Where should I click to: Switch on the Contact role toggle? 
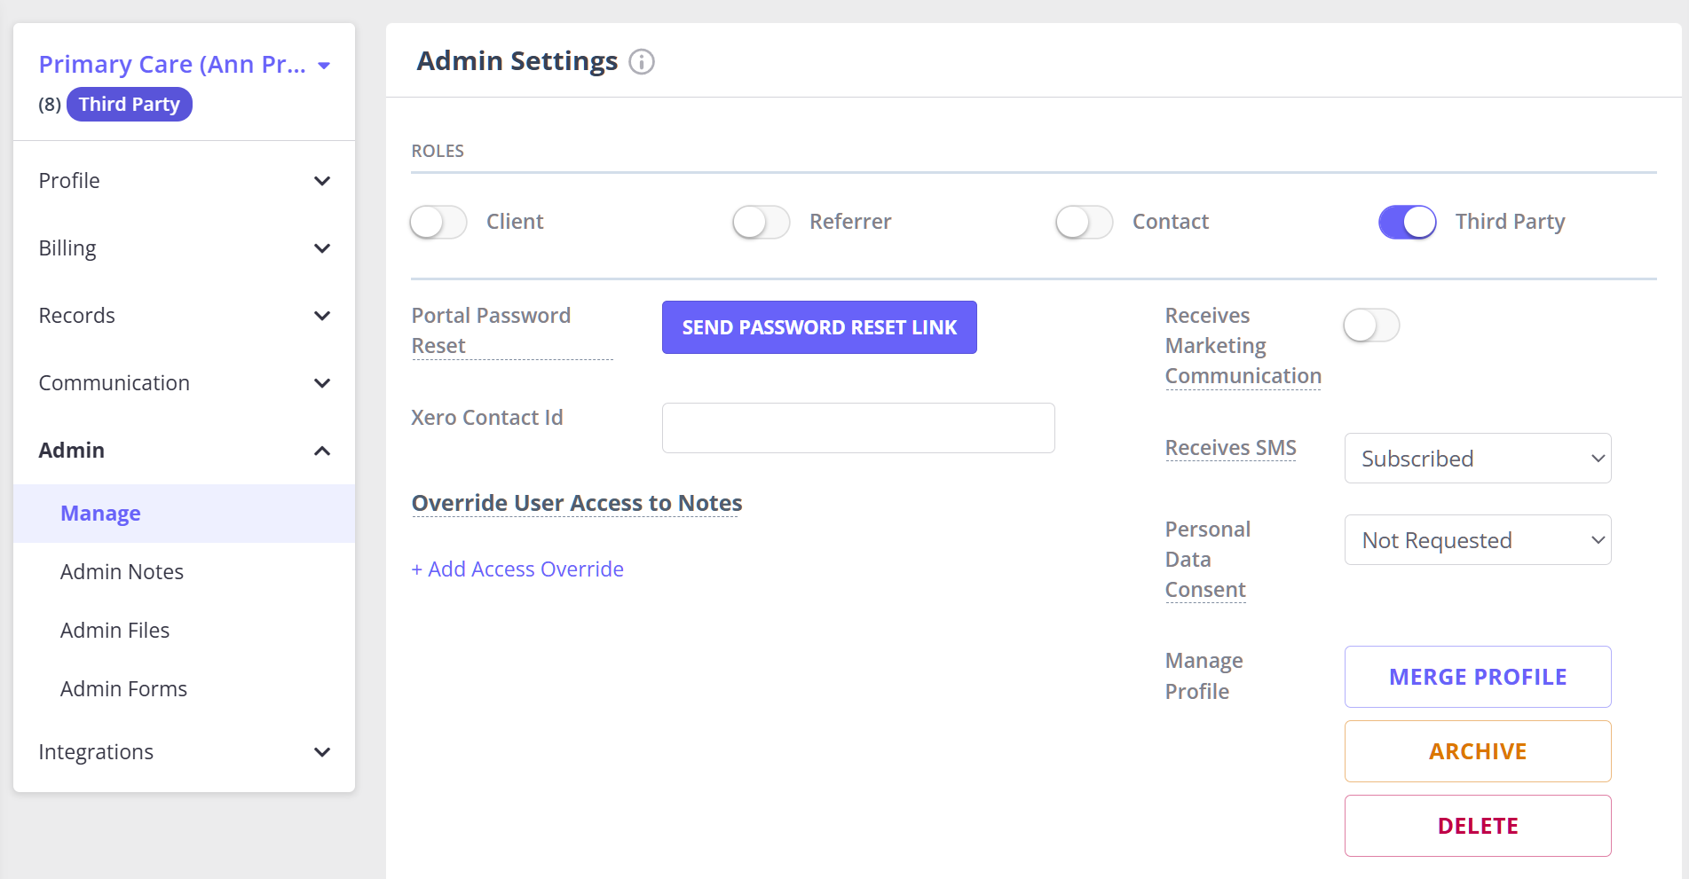click(1084, 222)
